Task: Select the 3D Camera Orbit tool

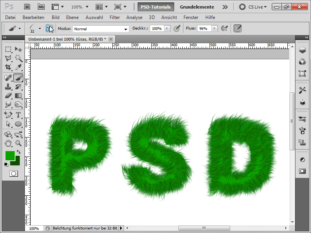Action: [18, 134]
